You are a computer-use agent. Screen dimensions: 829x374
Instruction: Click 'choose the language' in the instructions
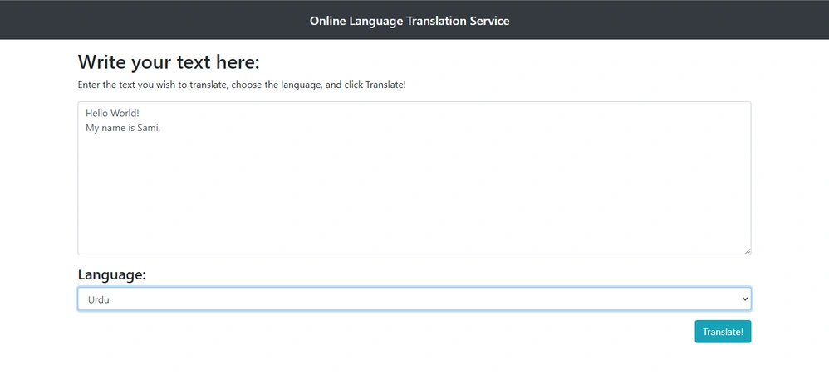pos(277,85)
